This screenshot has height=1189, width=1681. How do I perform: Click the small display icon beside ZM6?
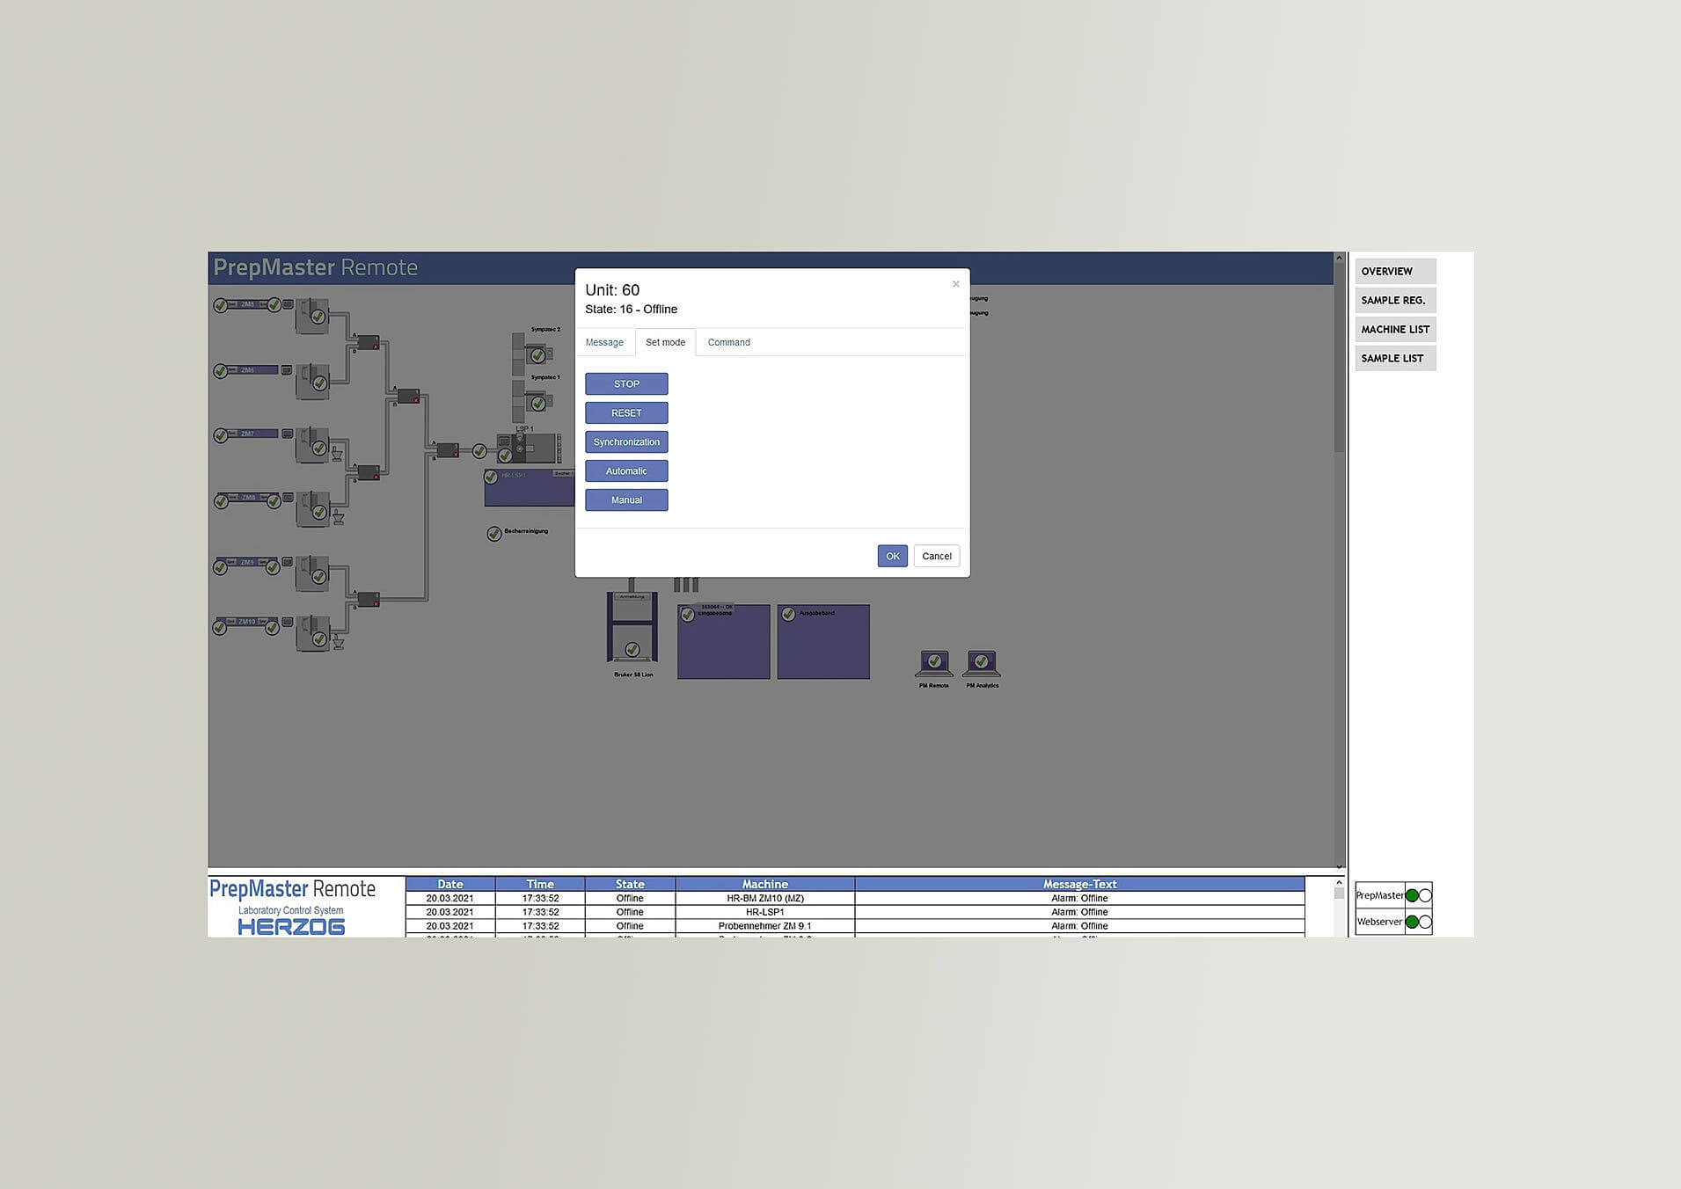(x=287, y=370)
